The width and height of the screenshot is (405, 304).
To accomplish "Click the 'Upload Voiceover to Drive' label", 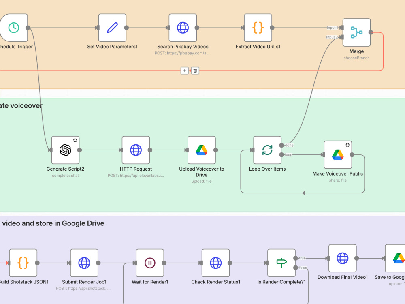I will pos(202,172).
